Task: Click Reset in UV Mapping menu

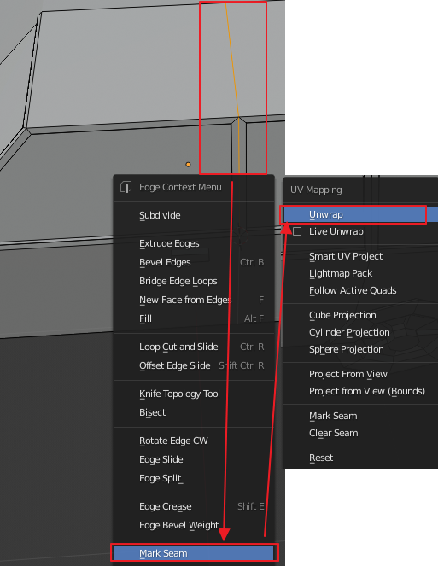Action: [360, 458]
